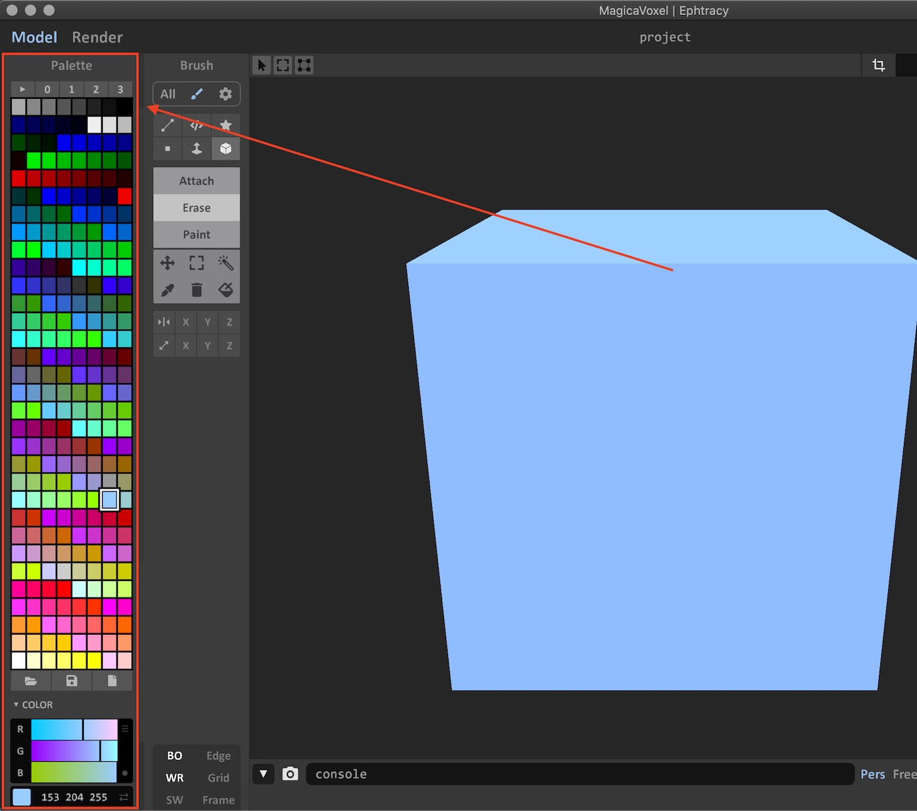Image resolution: width=917 pixels, height=811 pixels.
Task: Adjust the B blue channel slider
Action: [x=74, y=772]
